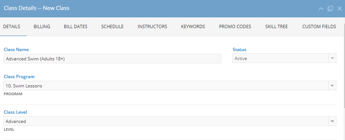Click the window title Class Details -- New Class

pyautogui.click(x=36, y=8)
